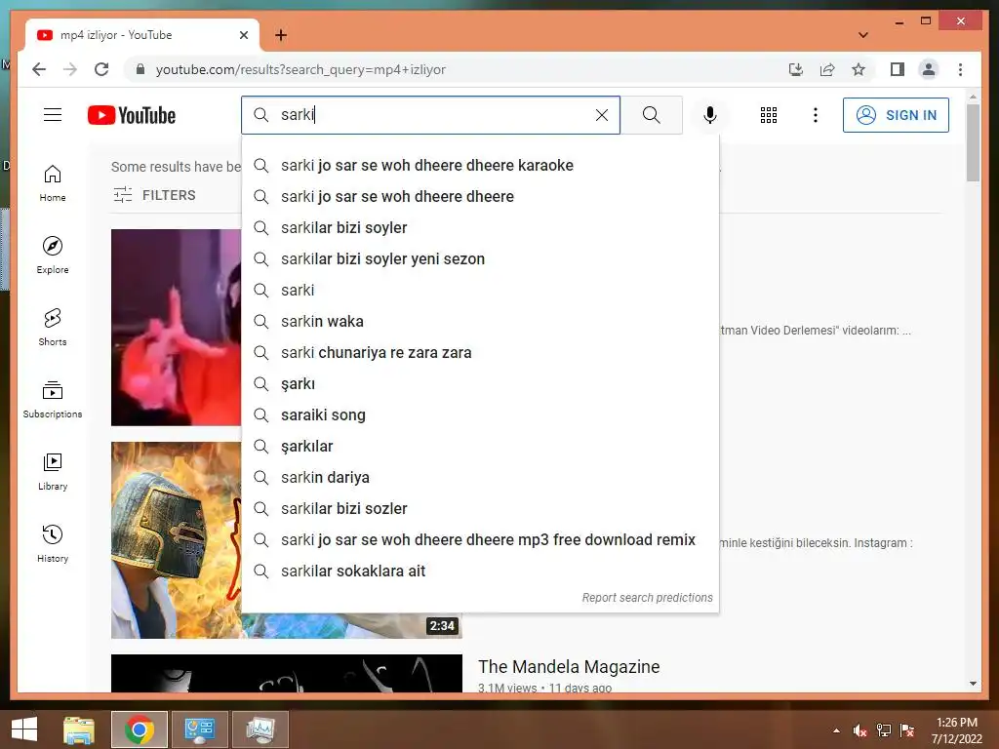Open Shorts in the sidebar
Viewport: 999px width, 749px height.
(x=53, y=328)
